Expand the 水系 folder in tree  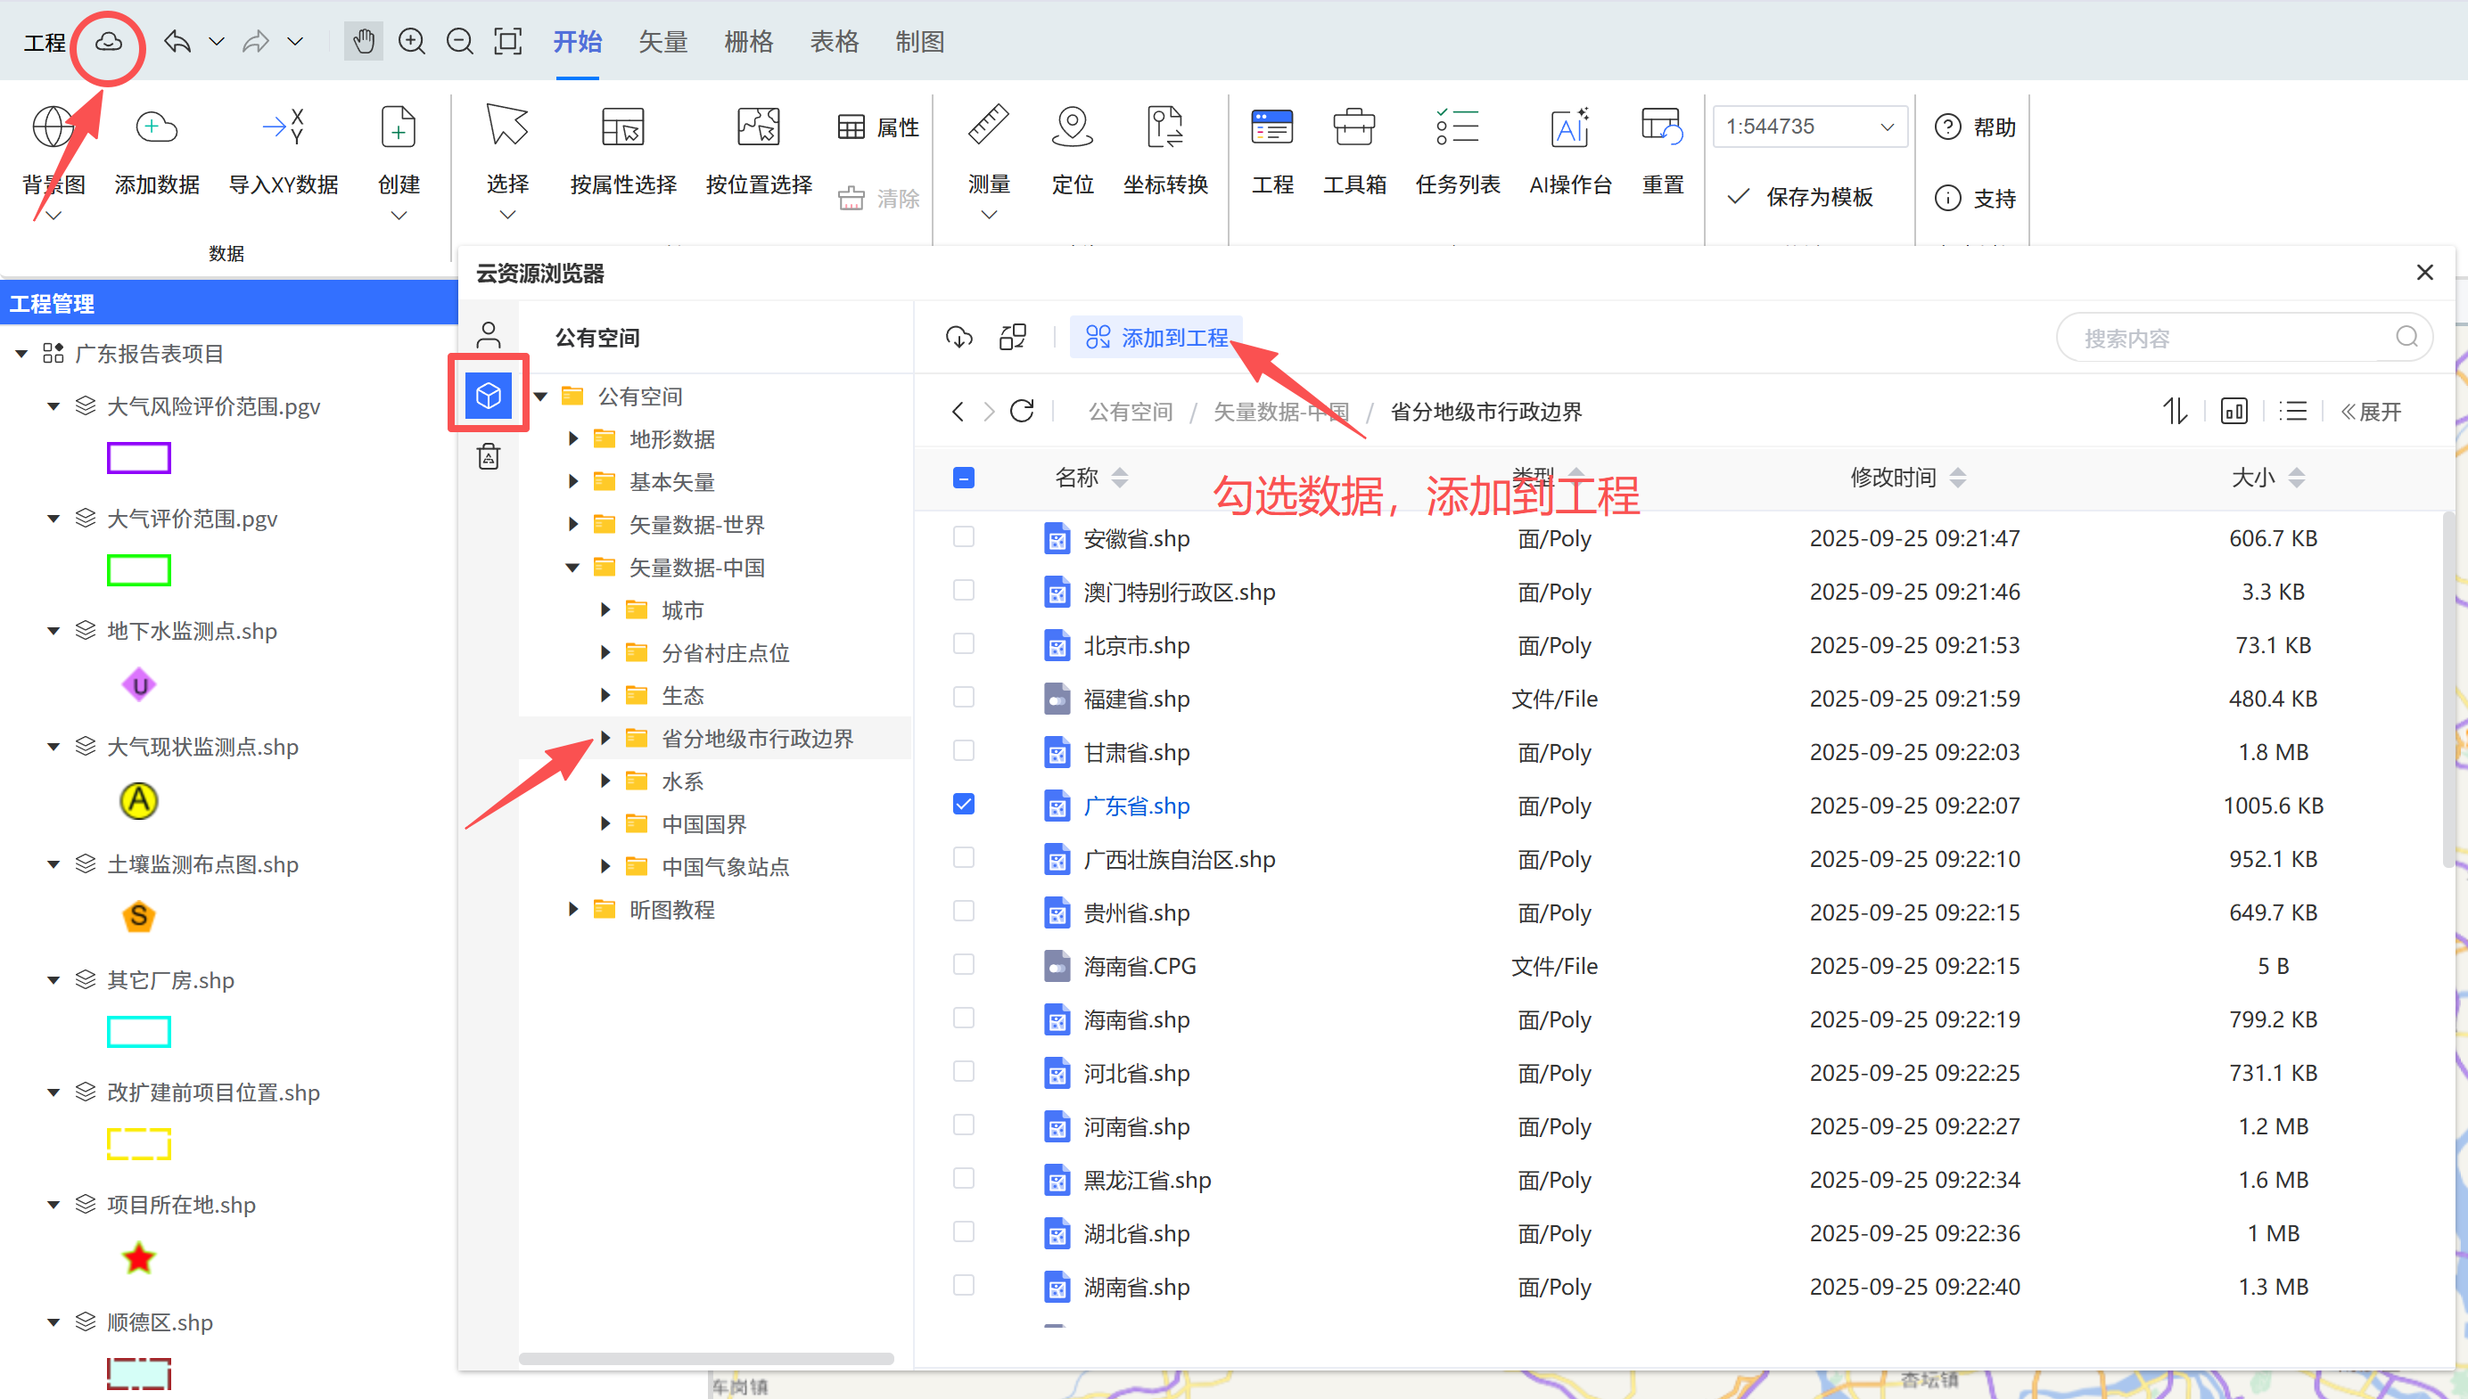(605, 781)
